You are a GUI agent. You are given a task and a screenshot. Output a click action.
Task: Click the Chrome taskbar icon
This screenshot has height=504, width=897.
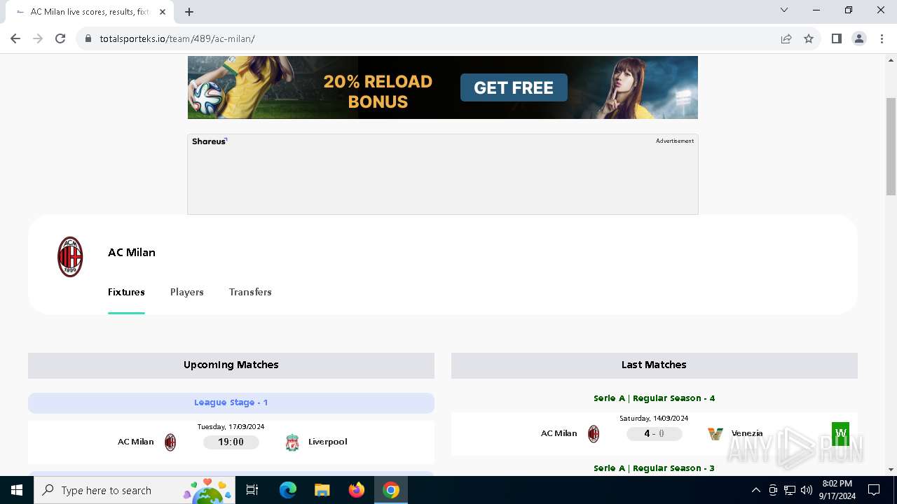391,490
